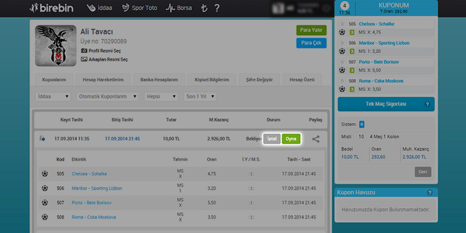Screen dimensions: 466x233
Task: Click the 17.09.2014 21:45 end date link
Action: pyautogui.click(x=122, y=139)
